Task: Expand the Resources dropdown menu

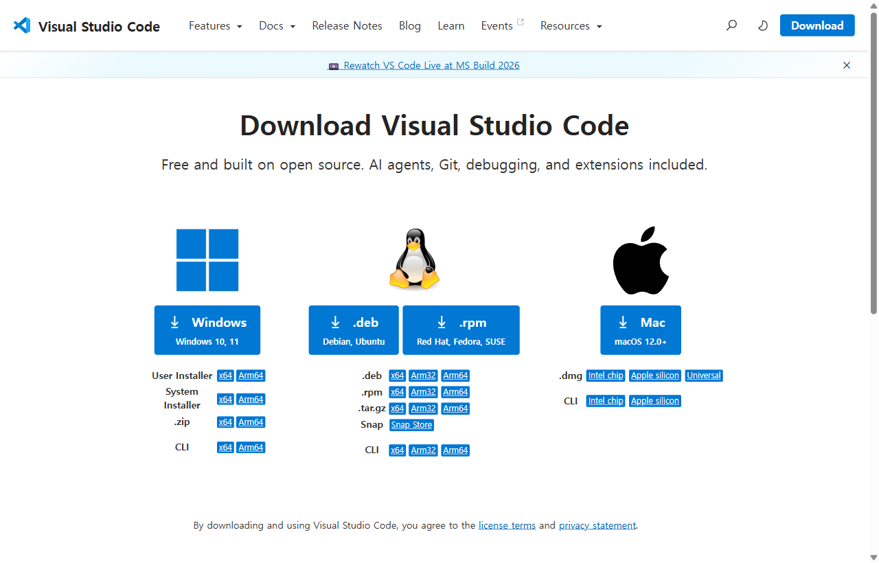Action: [571, 25]
